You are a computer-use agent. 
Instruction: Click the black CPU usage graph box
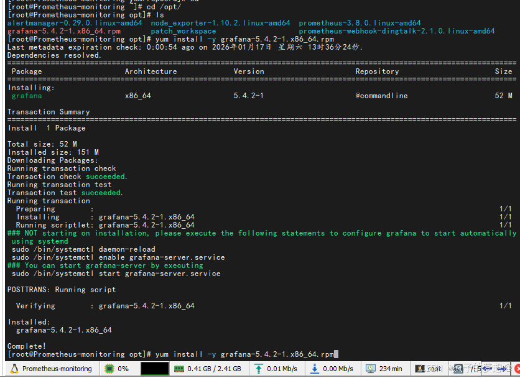pos(154,369)
